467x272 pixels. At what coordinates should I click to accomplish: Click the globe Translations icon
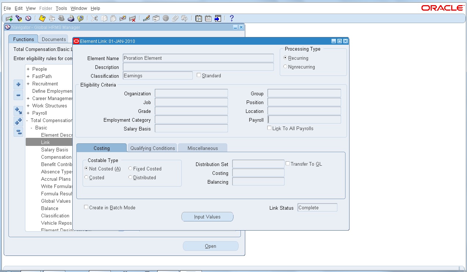pos(166,18)
